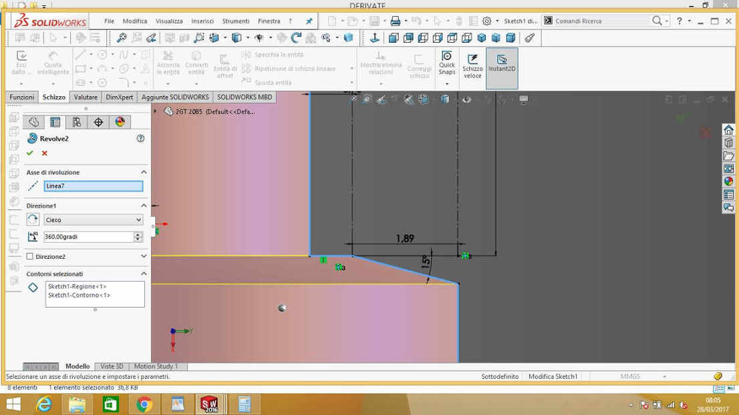Viewport: 739px width, 415px height.
Task: Switch to the Valutare tab
Action: (x=86, y=97)
